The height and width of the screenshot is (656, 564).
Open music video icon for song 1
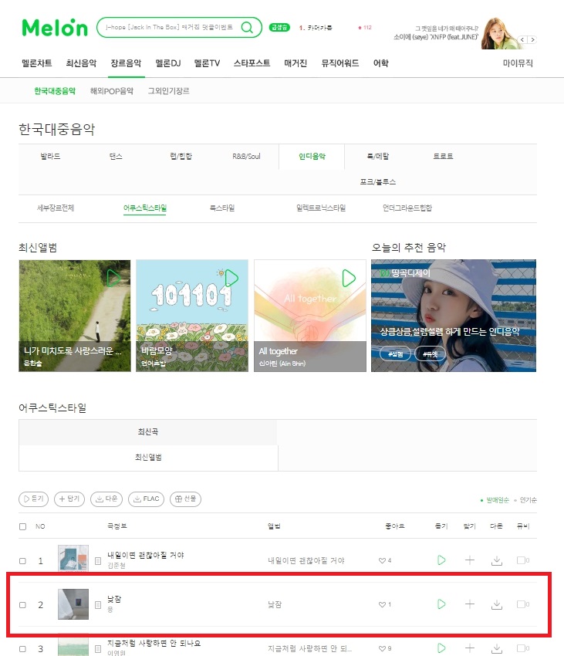point(522,560)
